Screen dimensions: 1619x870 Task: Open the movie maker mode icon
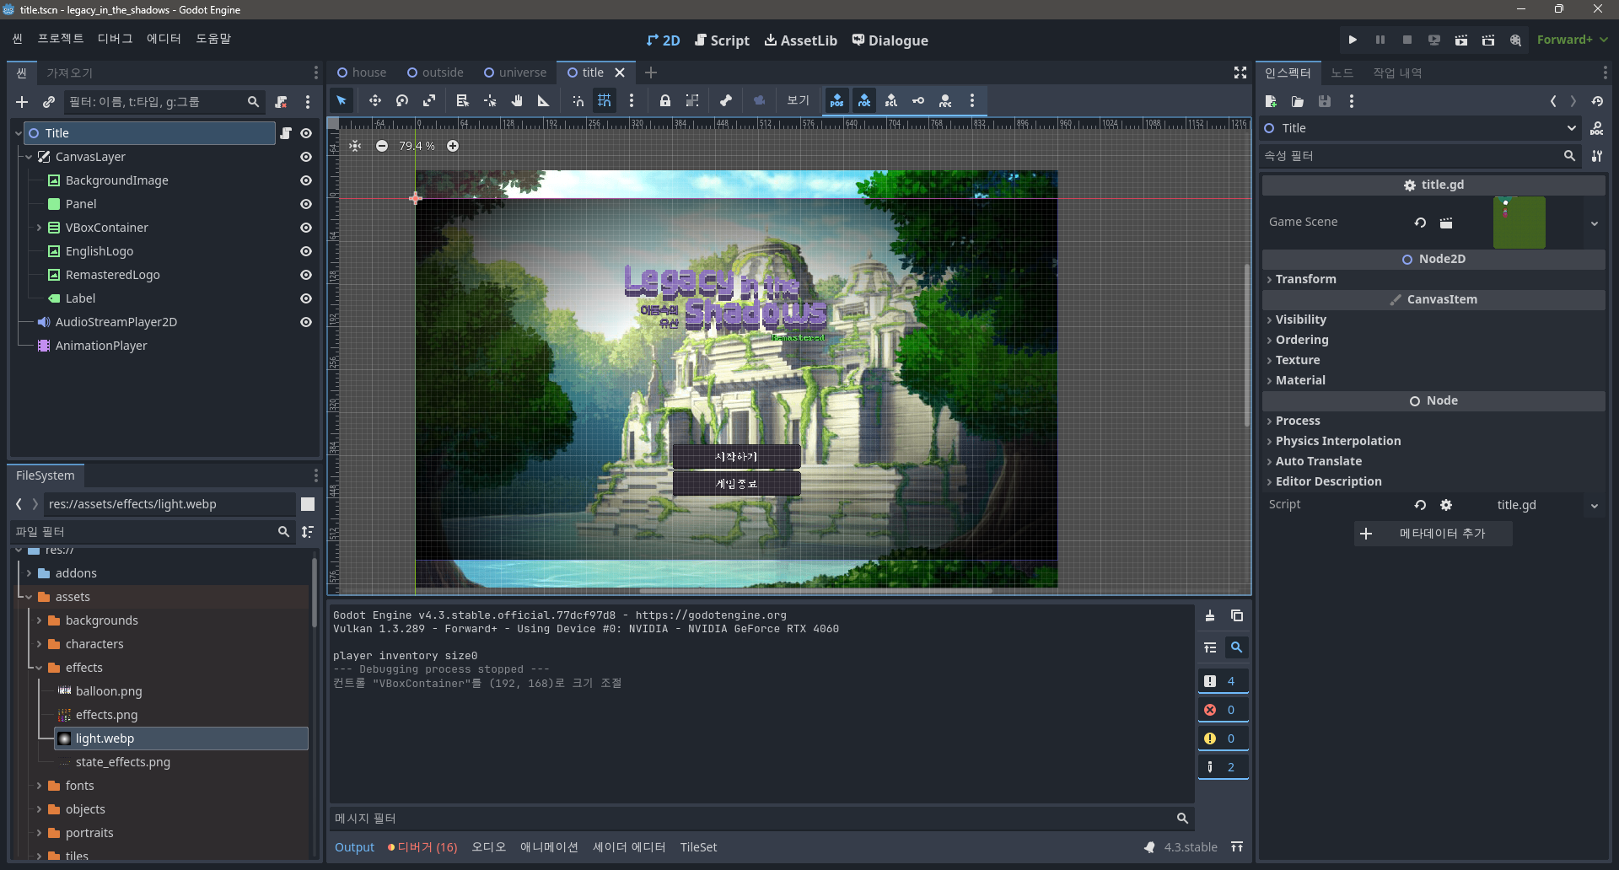pyautogui.click(x=1515, y=40)
